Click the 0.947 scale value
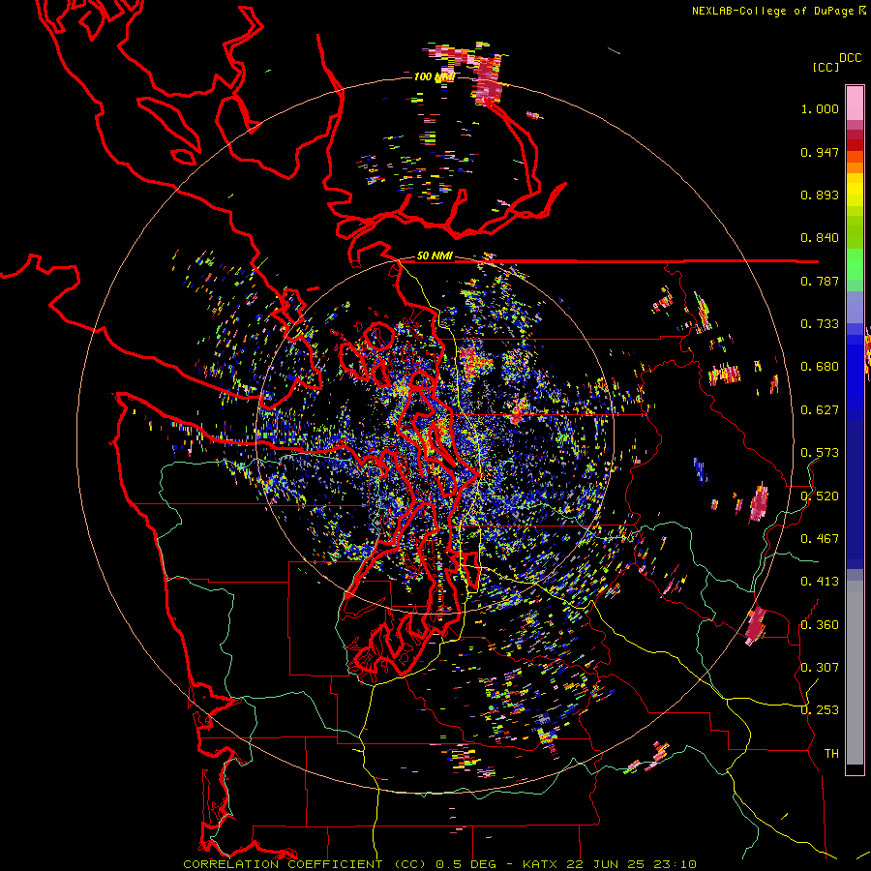Viewport: 871px width, 871px height. tap(820, 152)
